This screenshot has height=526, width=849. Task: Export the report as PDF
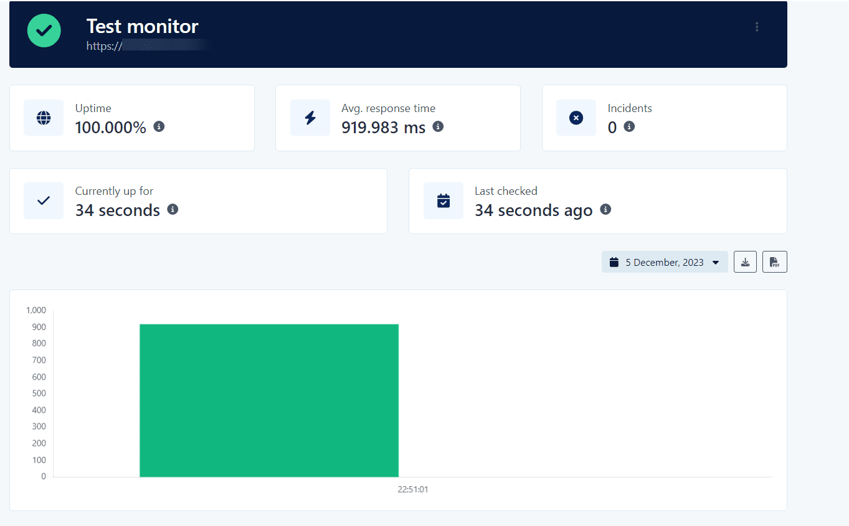tap(774, 262)
